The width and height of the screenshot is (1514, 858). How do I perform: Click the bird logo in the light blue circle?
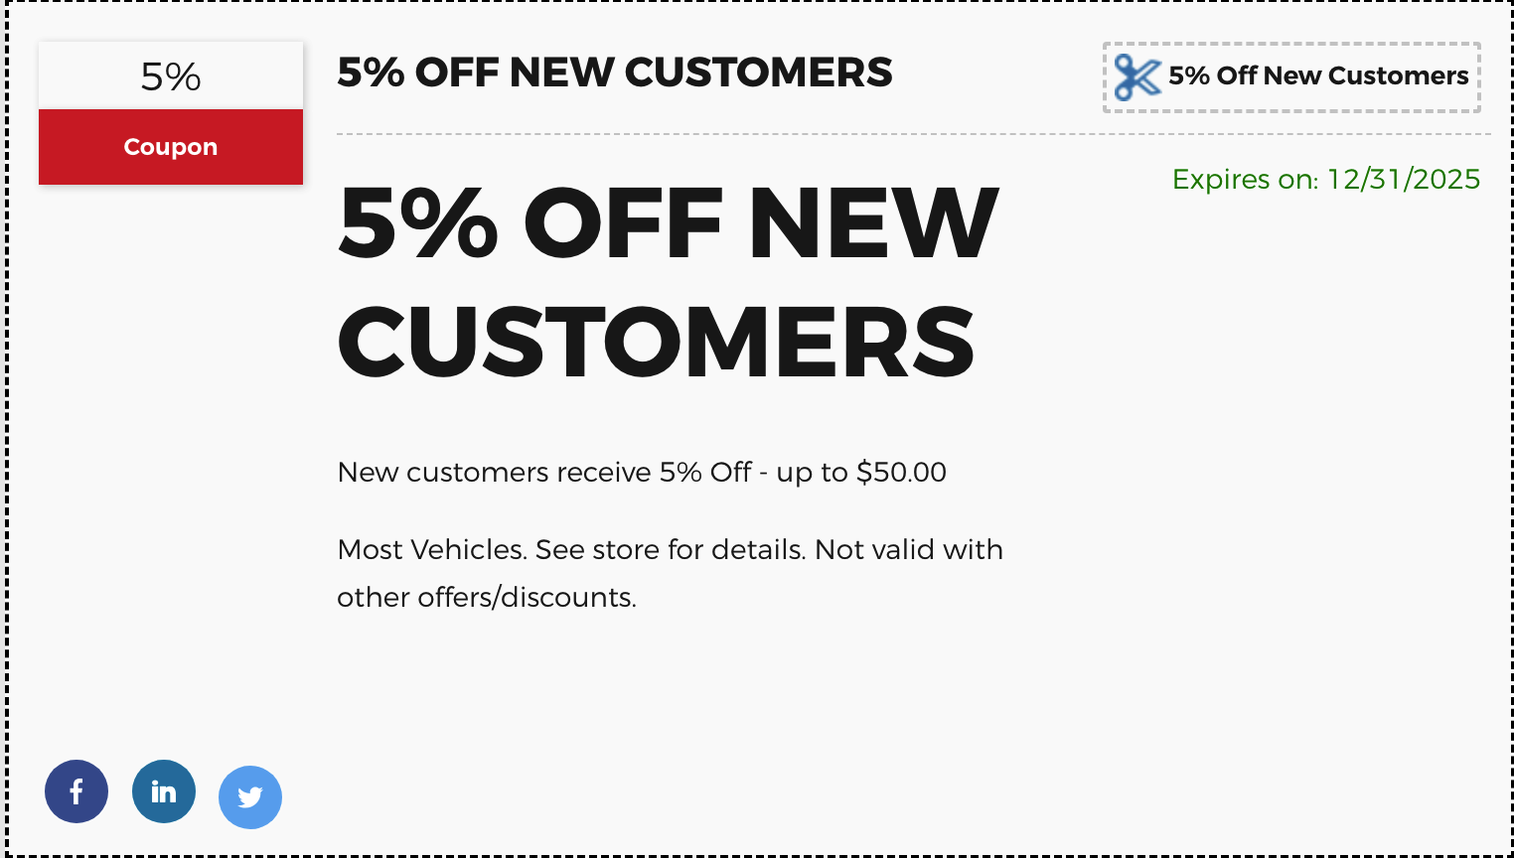[250, 797]
